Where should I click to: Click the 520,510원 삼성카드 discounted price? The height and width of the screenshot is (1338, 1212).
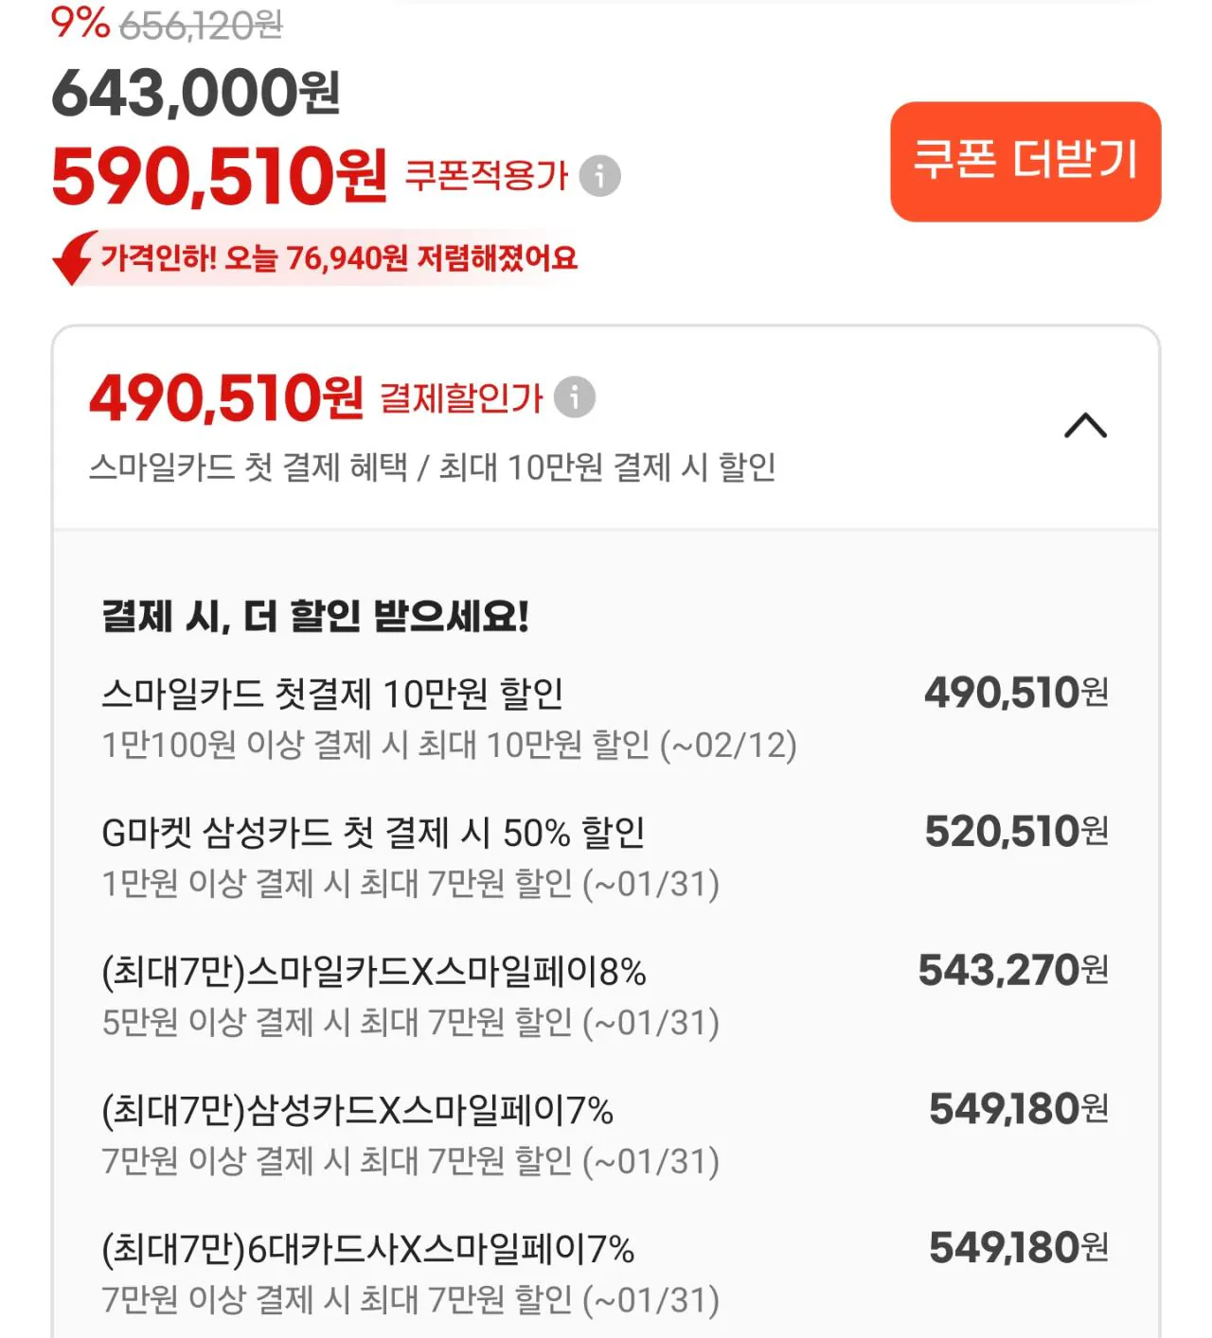pos(1016,833)
